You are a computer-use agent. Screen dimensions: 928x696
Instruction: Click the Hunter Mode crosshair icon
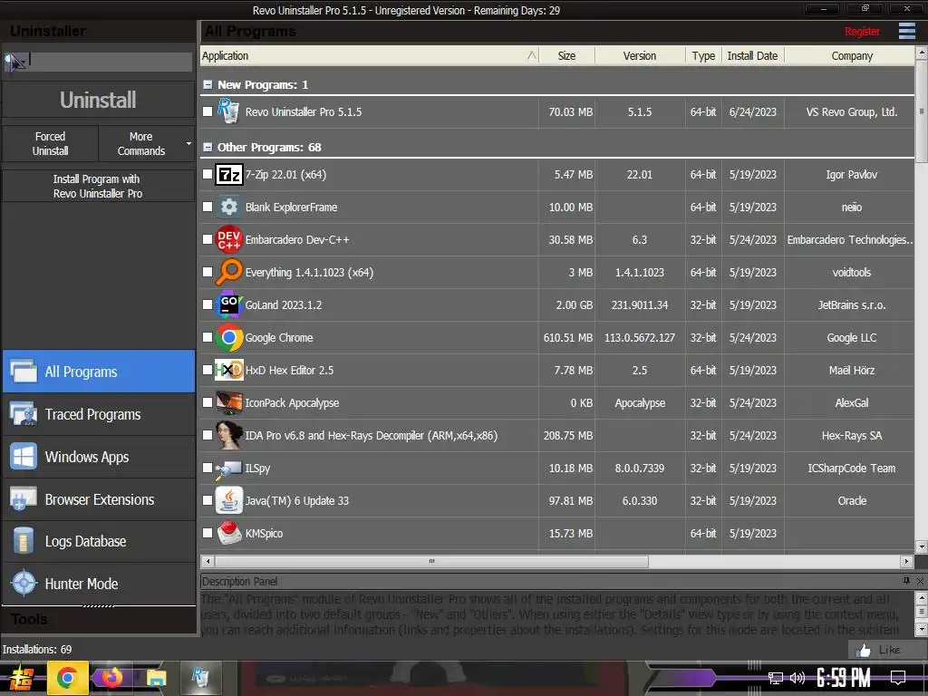point(24,584)
